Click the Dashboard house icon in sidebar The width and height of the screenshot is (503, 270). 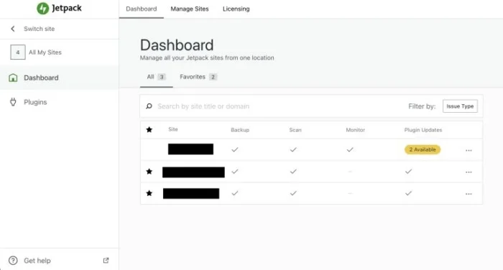13,78
